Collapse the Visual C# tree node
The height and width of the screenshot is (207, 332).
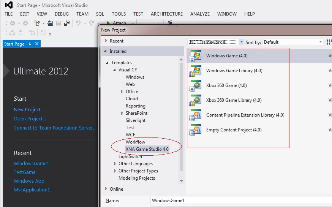point(114,70)
